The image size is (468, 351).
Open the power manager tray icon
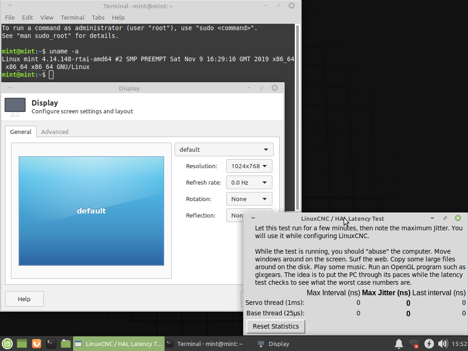tap(429, 344)
